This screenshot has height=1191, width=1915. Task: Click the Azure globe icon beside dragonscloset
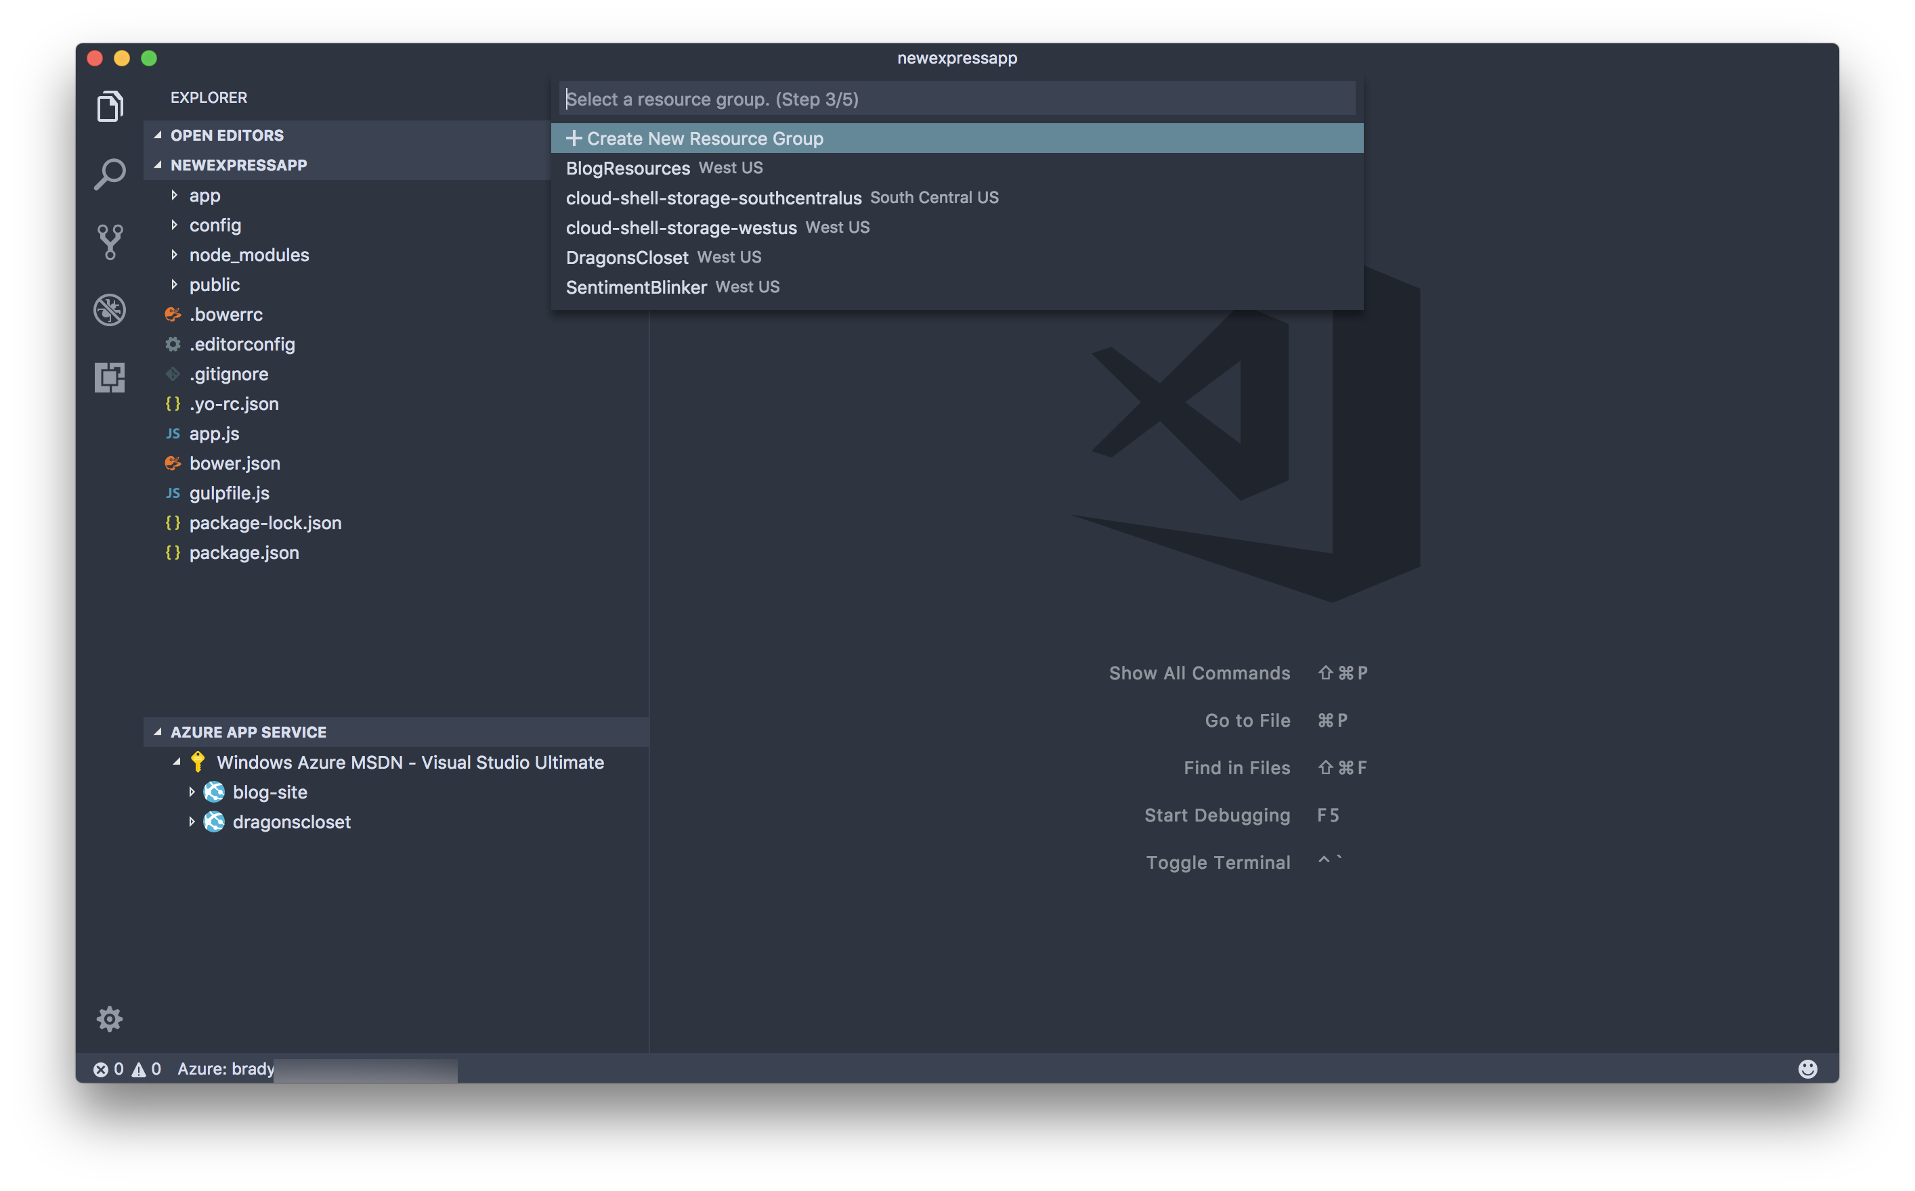click(213, 822)
